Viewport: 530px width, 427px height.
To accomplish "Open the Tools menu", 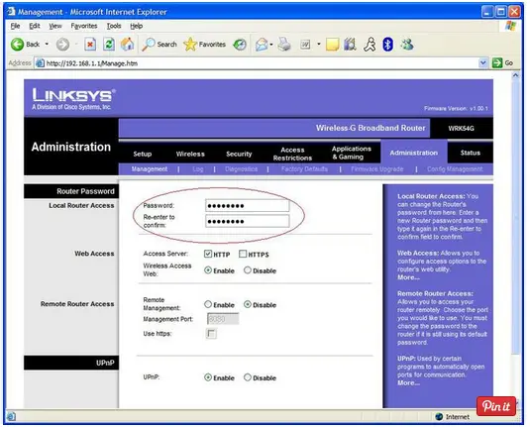I will coord(114,26).
